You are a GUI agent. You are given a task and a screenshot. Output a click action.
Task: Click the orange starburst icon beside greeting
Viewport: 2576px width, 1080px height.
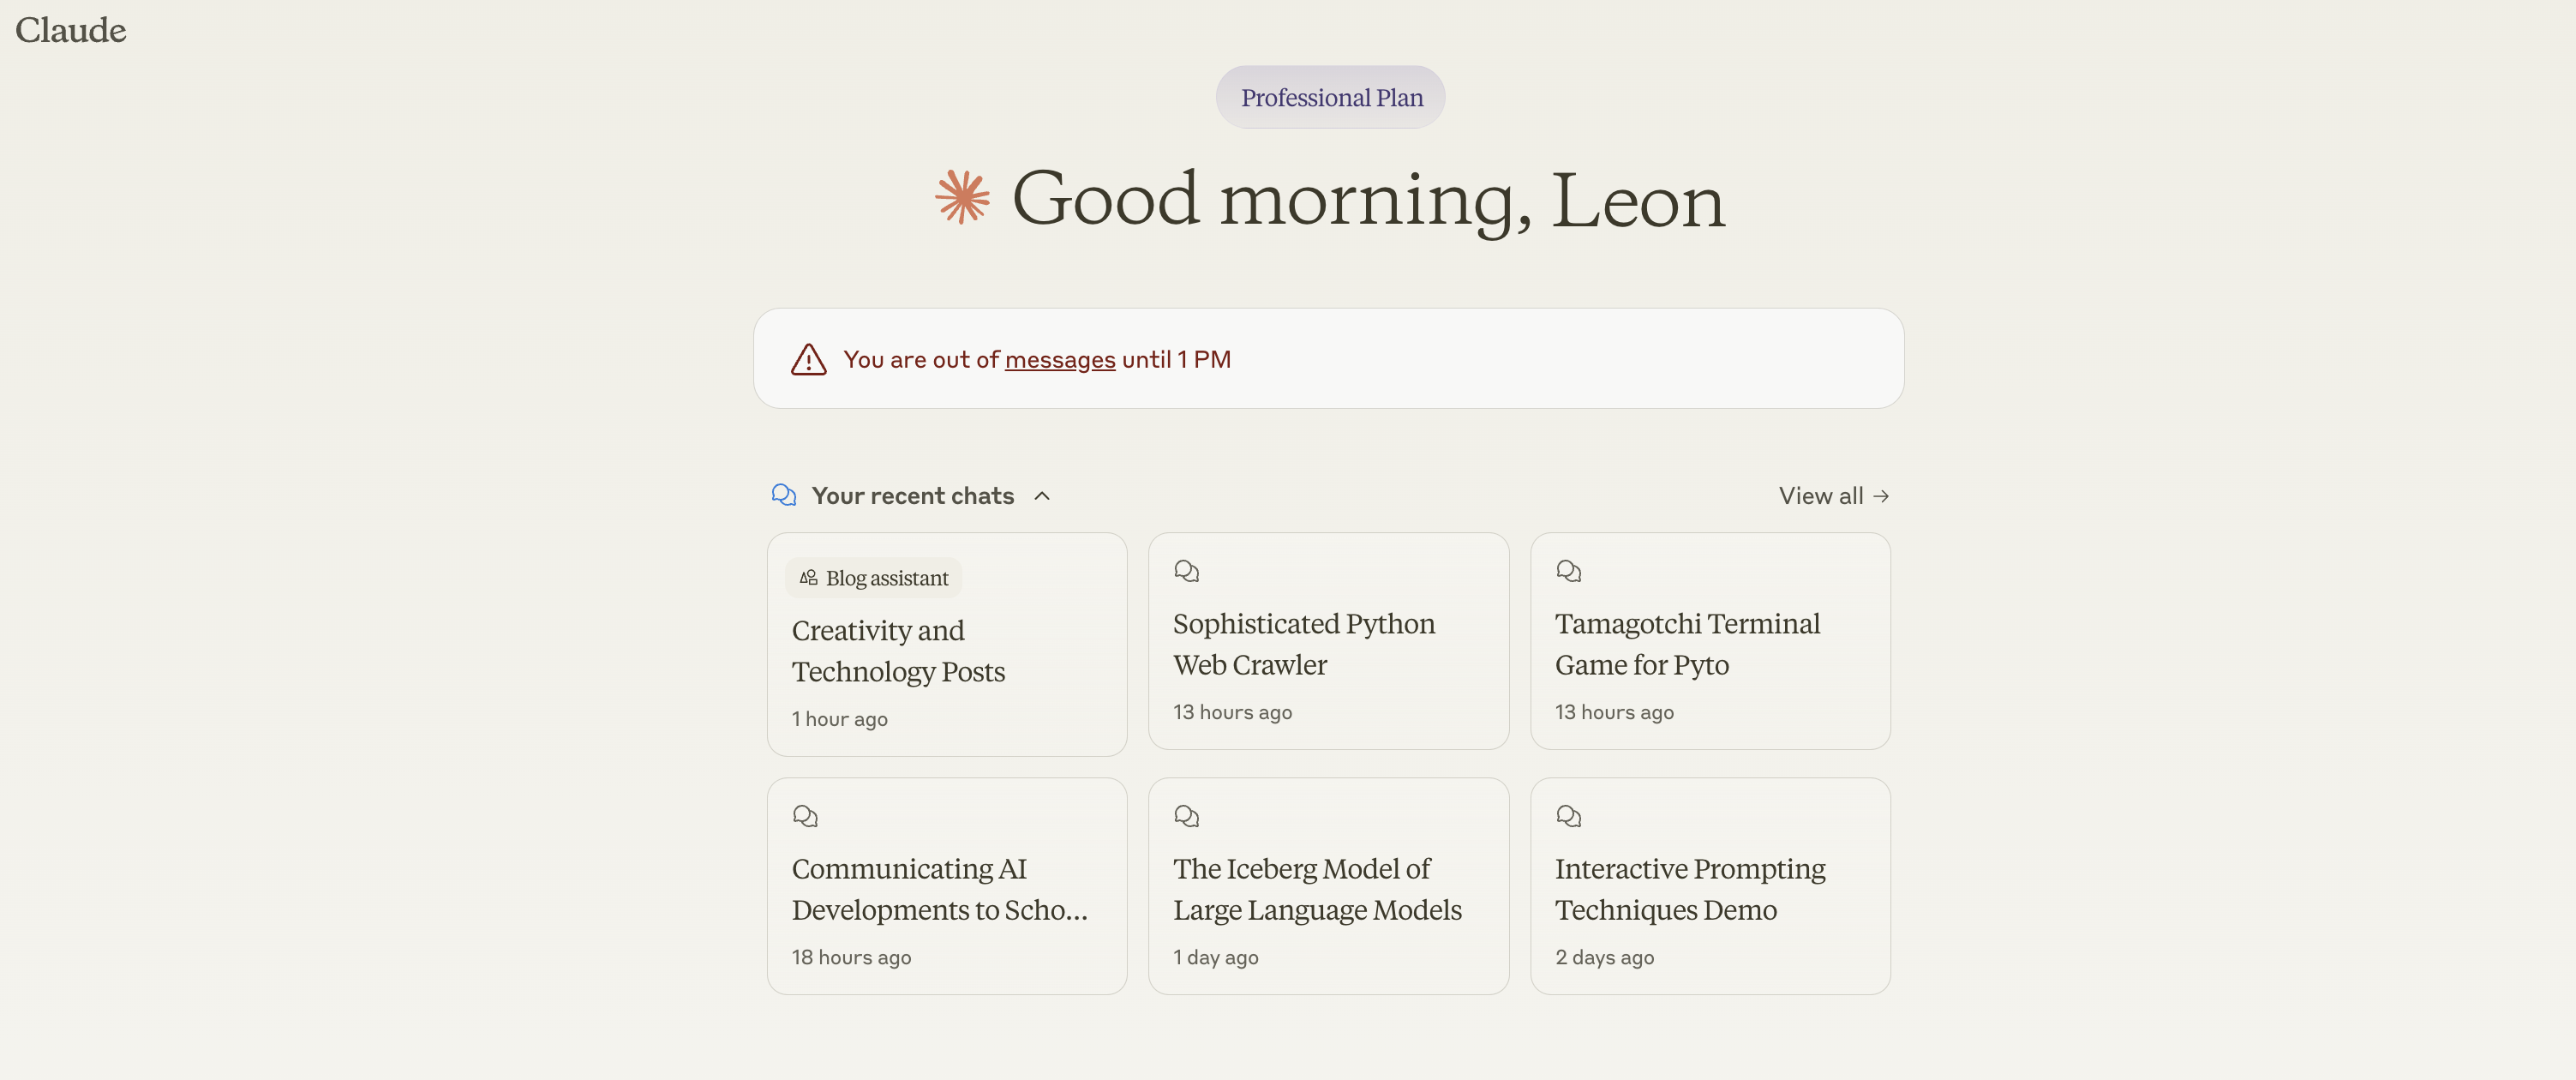(x=962, y=197)
